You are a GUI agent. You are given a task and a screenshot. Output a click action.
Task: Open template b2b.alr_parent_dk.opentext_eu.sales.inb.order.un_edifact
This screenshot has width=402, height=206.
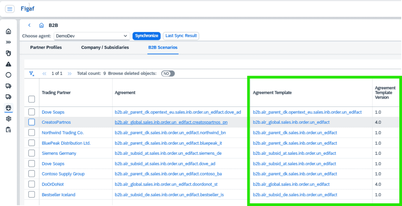coord(307,112)
